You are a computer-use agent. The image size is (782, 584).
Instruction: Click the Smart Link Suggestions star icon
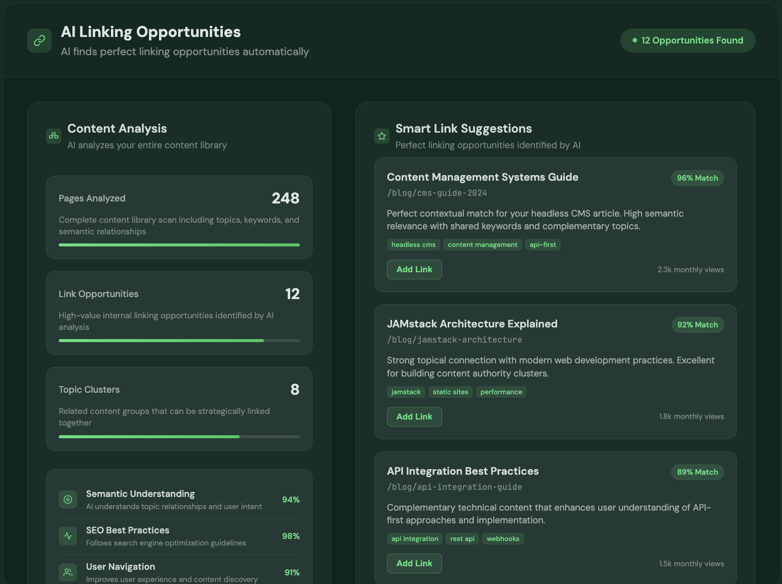[382, 136]
